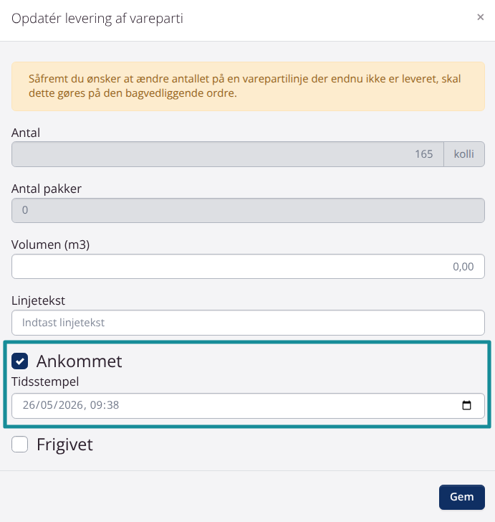Screen dimensions: 495x522
Task: Click the Frigivet label text
Action: (x=64, y=445)
